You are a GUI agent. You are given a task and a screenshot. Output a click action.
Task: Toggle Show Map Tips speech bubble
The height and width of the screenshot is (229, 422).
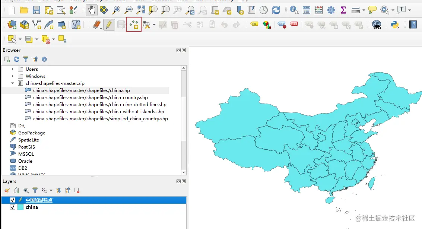372,10
